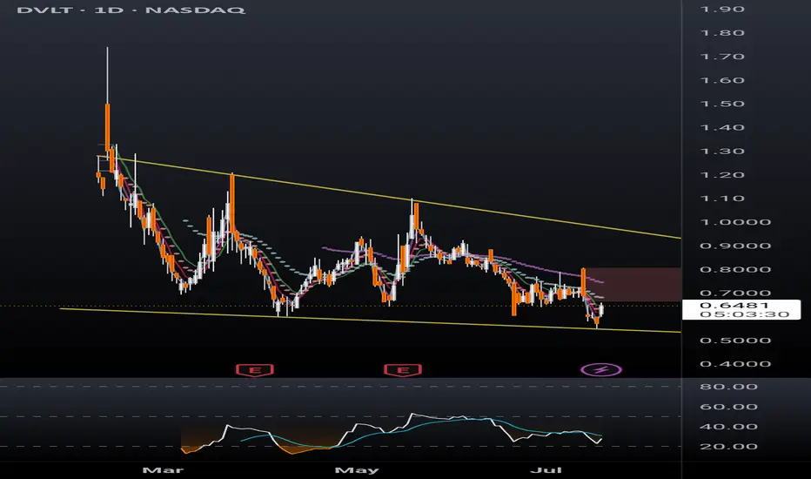
Task: Click the current price label 0.6481
Action: (x=733, y=305)
